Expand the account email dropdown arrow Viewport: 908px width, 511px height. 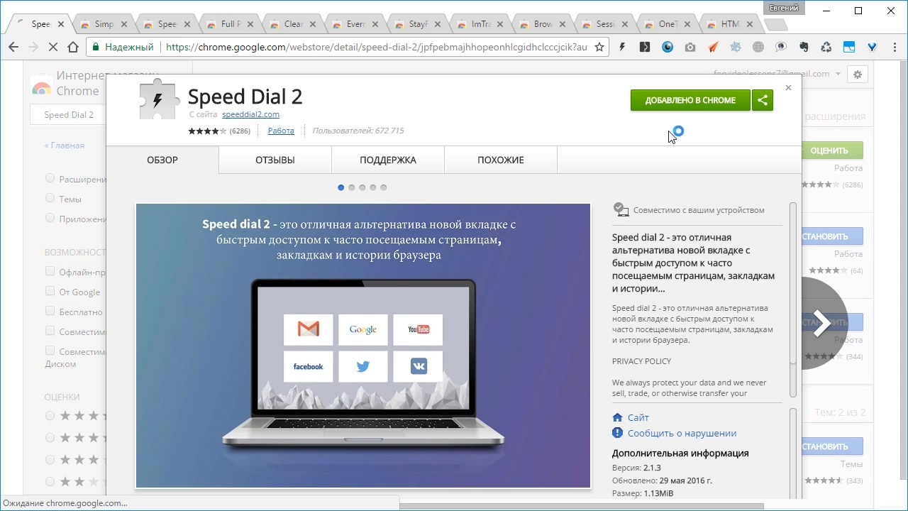(838, 74)
